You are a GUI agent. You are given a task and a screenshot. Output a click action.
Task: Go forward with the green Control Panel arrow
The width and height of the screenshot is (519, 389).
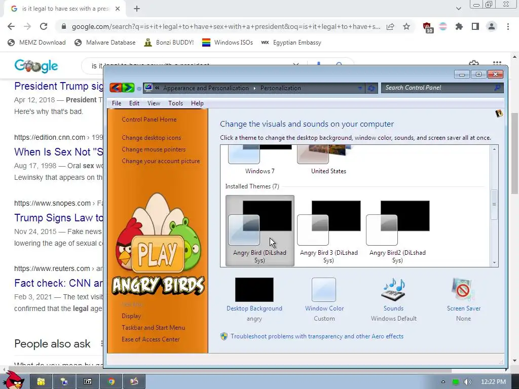click(x=128, y=88)
